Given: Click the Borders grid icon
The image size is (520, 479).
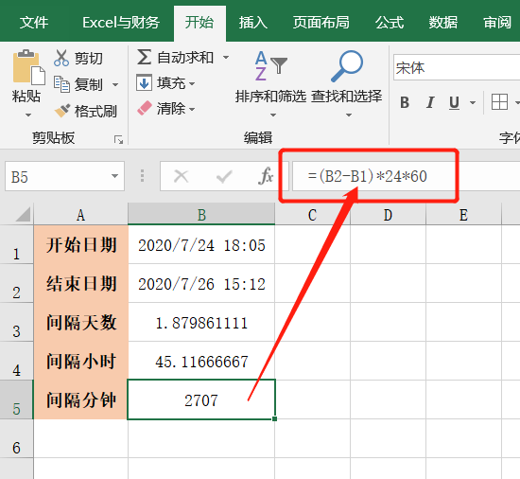Looking at the screenshot, I should 499,102.
